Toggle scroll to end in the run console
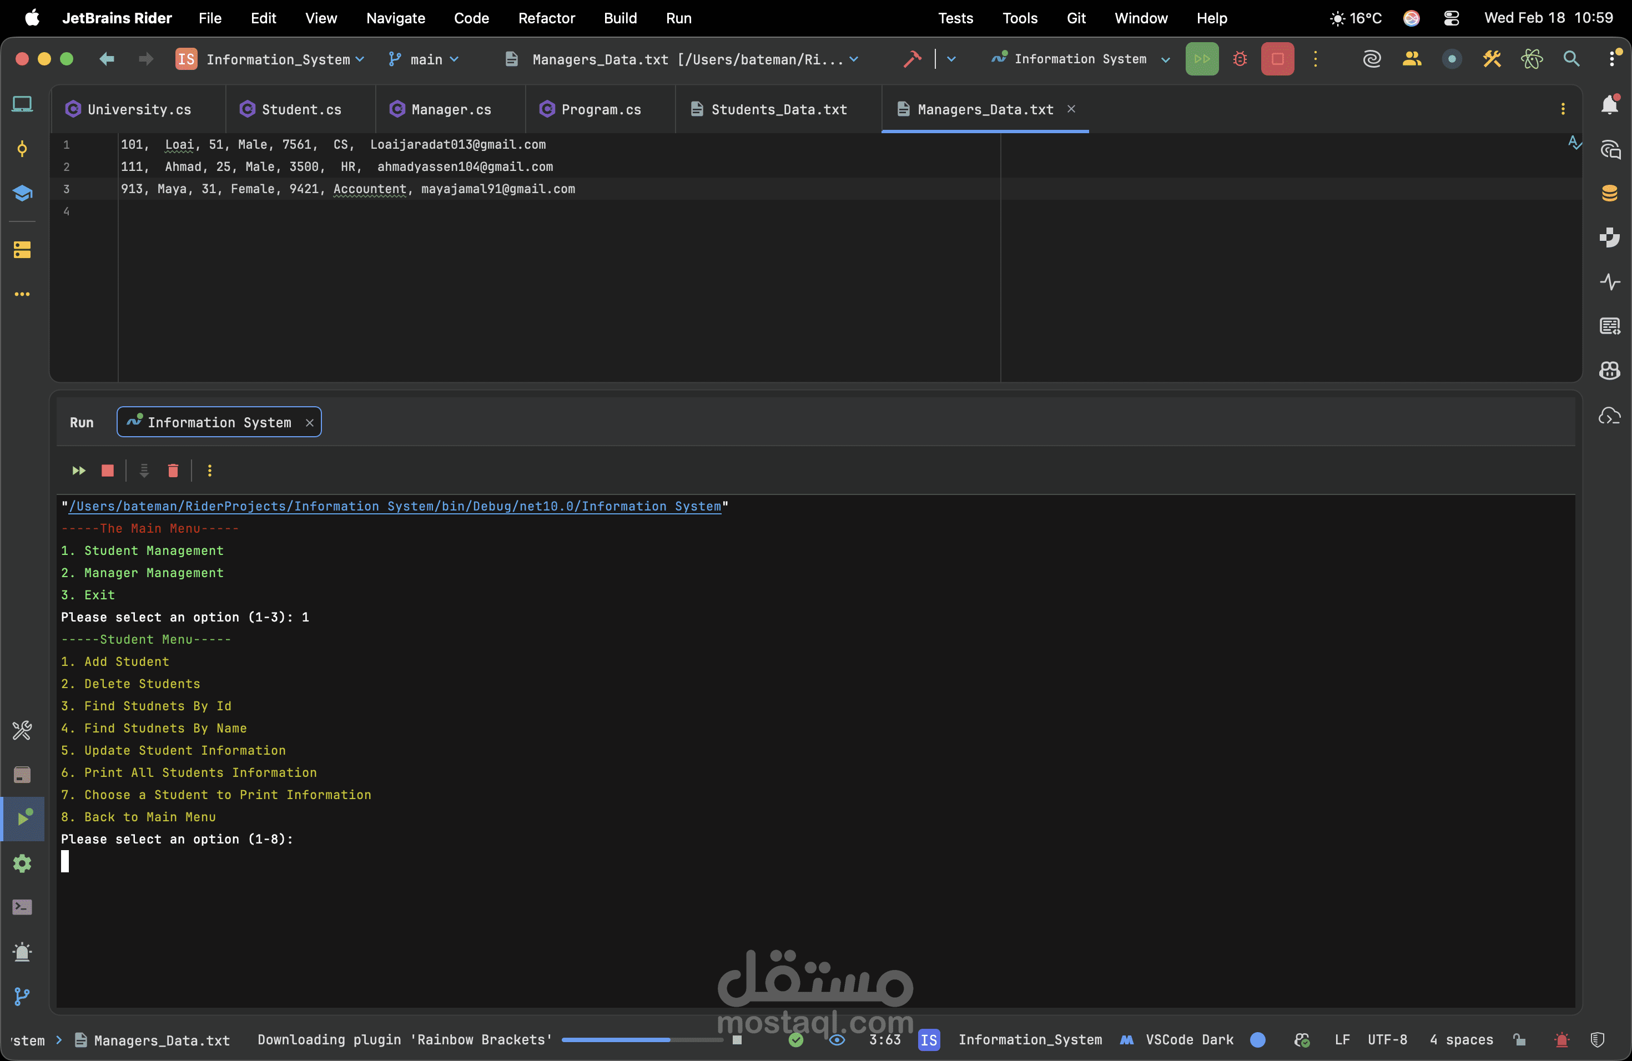The image size is (1632, 1061). click(x=144, y=470)
